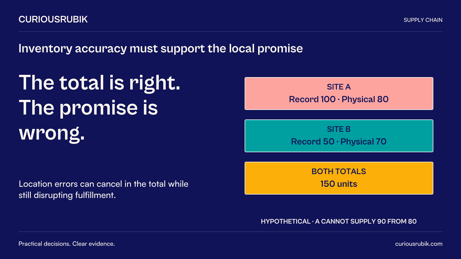The image size is (461, 259).
Task: Select the SITE B heading text
Action: [x=339, y=129]
